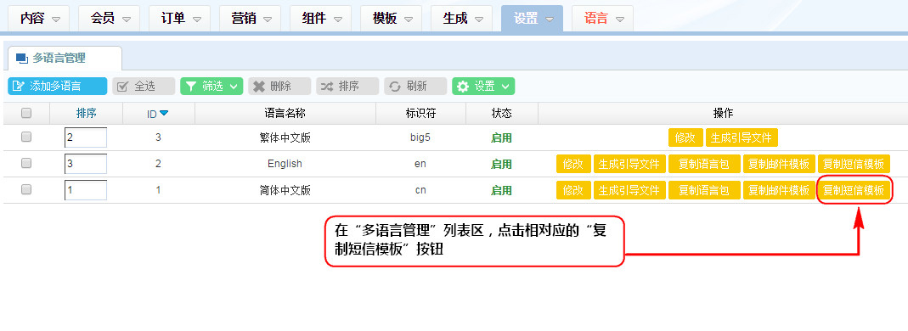908x331 pixels.
Task: Click the refresh icon on 刷新 button
Action: [x=395, y=87]
